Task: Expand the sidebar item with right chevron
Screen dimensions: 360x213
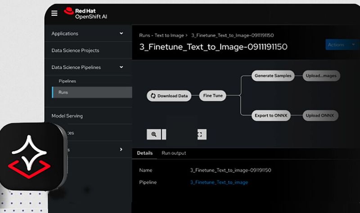Action: pyautogui.click(x=121, y=149)
